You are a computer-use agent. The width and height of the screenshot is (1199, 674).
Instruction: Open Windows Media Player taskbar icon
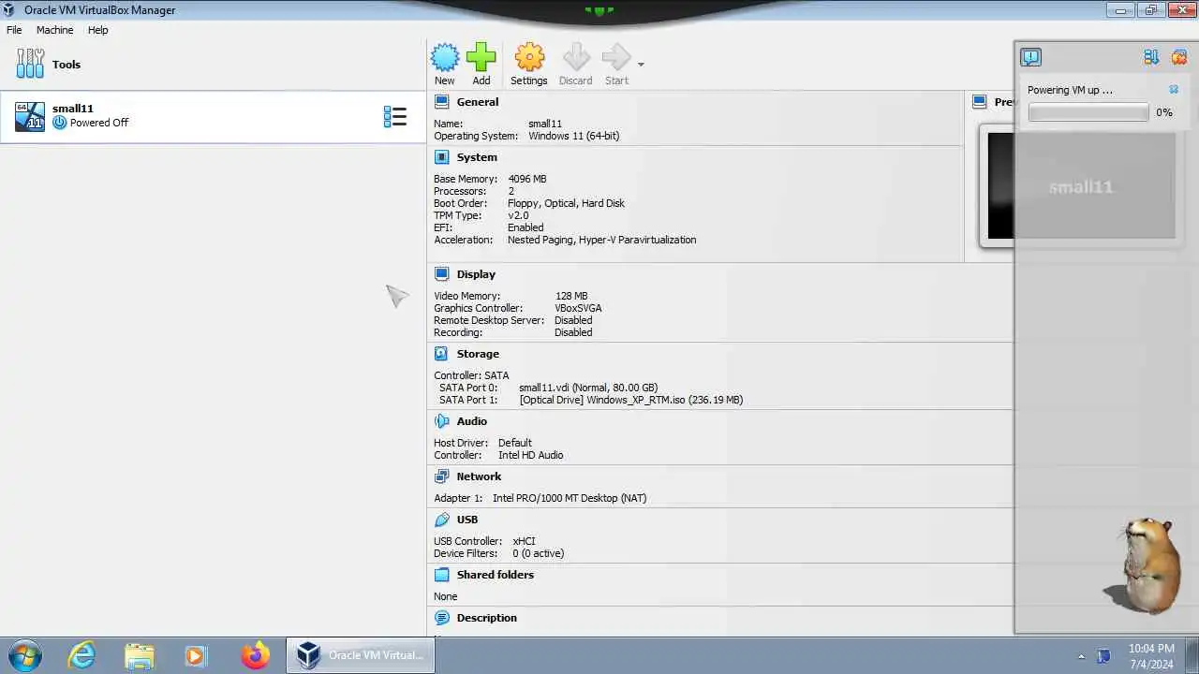coord(195,655)
